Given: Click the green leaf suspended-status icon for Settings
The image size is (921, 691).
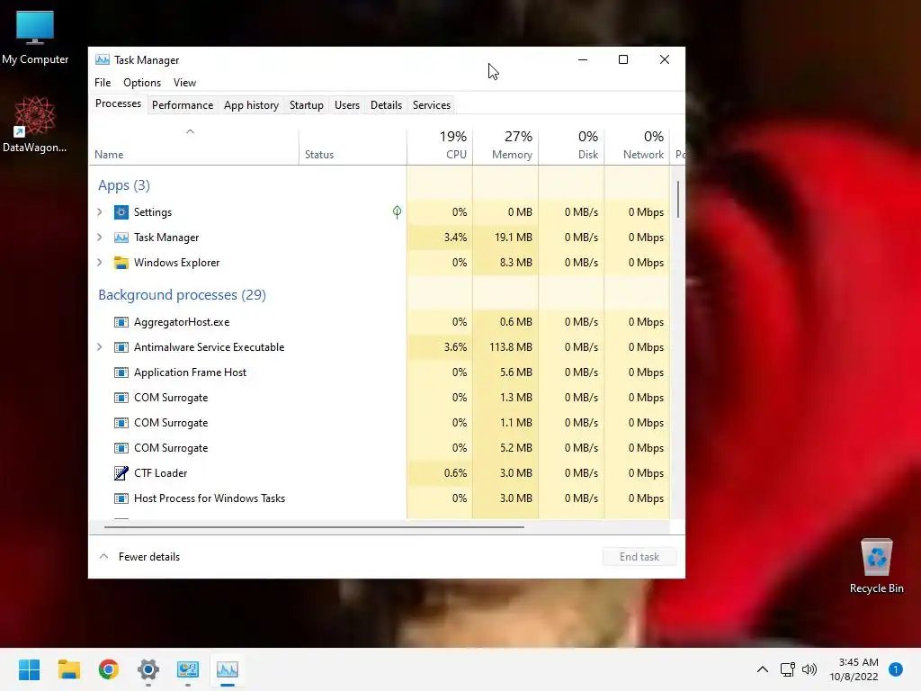Looking at the screenshot, I should (397, 212).
